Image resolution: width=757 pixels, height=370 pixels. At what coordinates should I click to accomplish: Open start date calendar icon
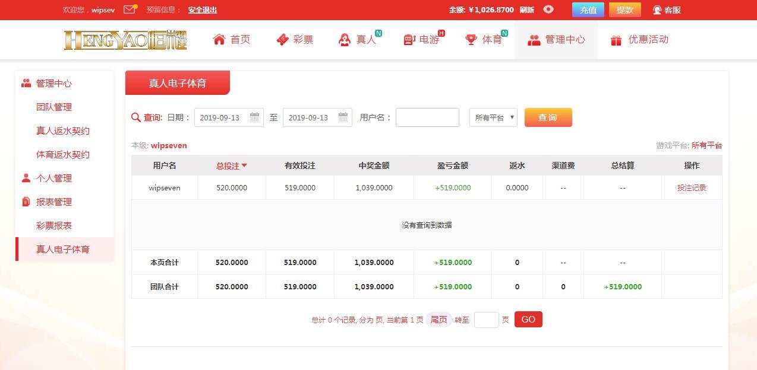point(254,117)
